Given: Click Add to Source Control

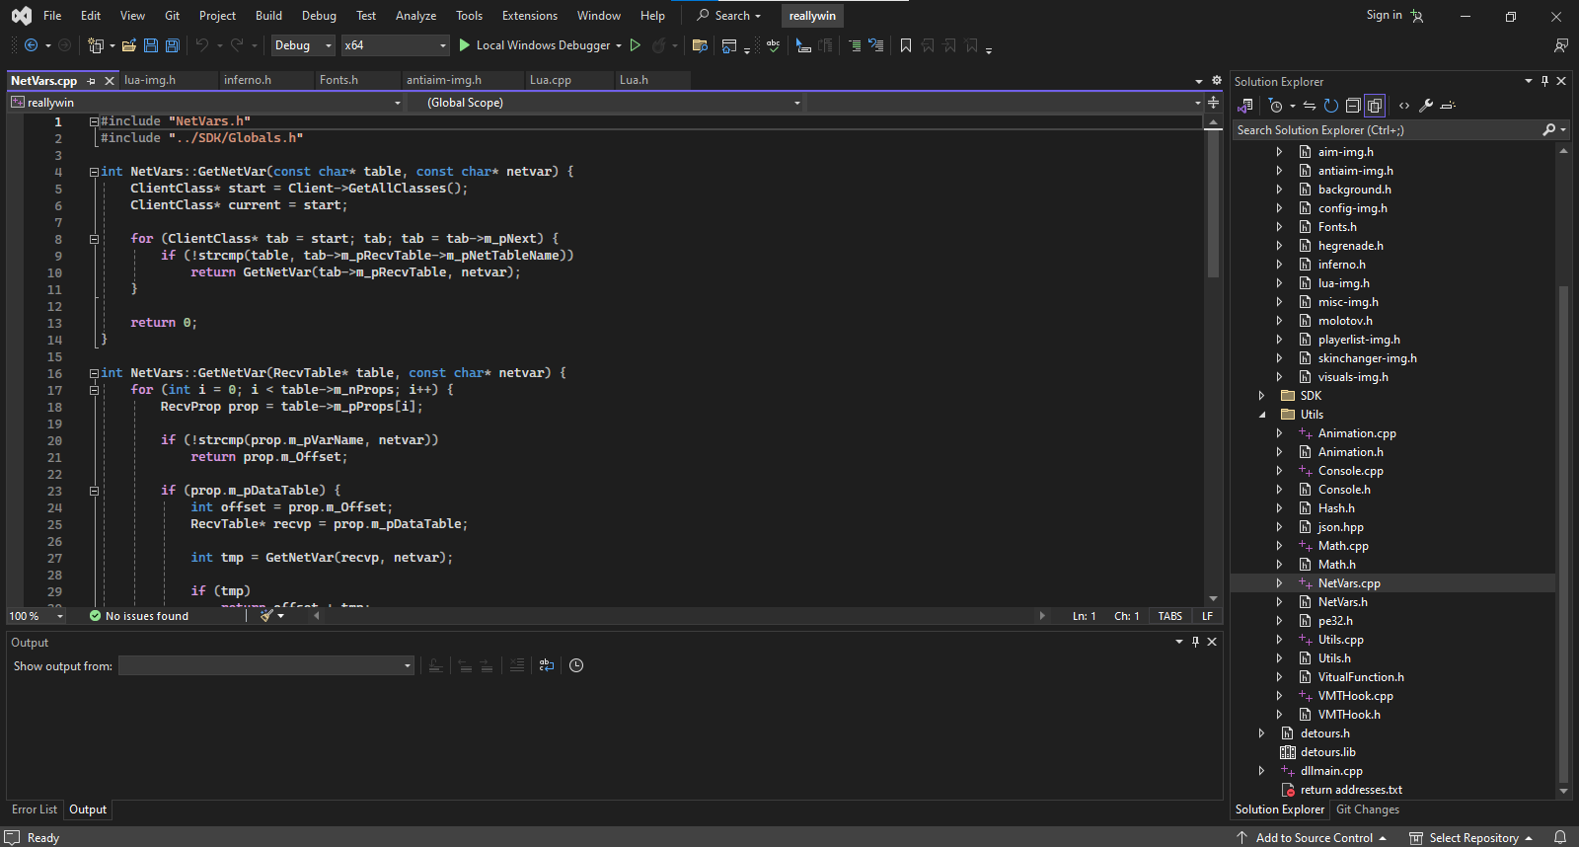Looking at the screenshot, I should (x=1314, y=838).
